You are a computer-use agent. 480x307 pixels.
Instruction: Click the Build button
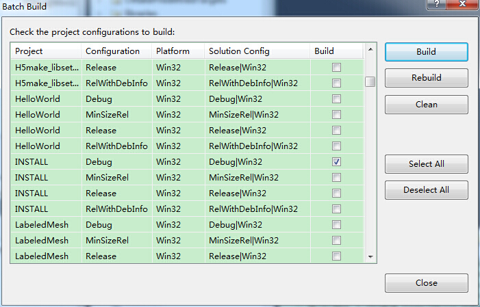pyautogui.click(x=426, y=52)
